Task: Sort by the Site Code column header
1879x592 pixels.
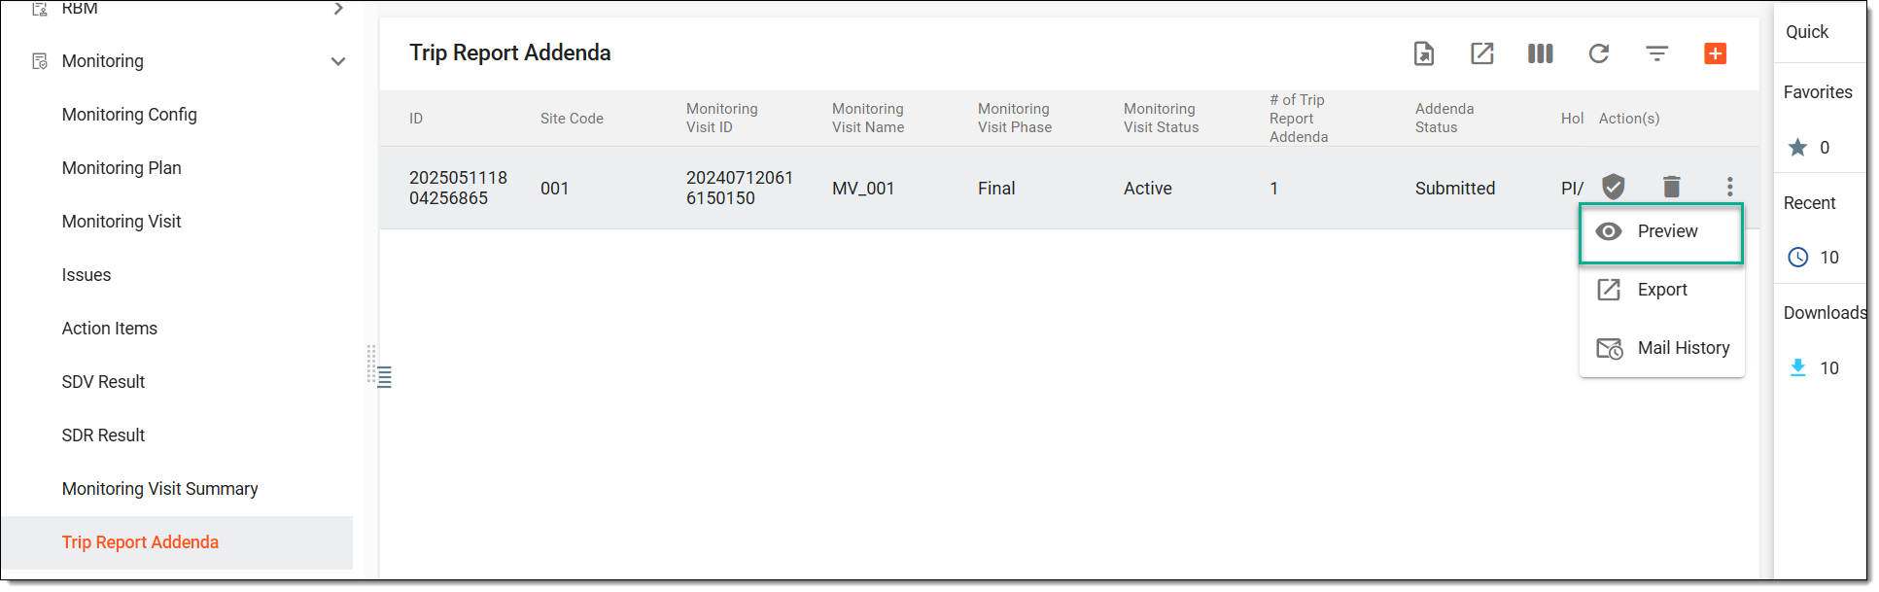Action: (x=572, y=119)
